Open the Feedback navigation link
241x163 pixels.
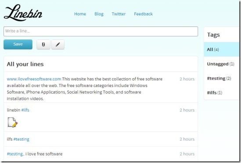point(143,14)
